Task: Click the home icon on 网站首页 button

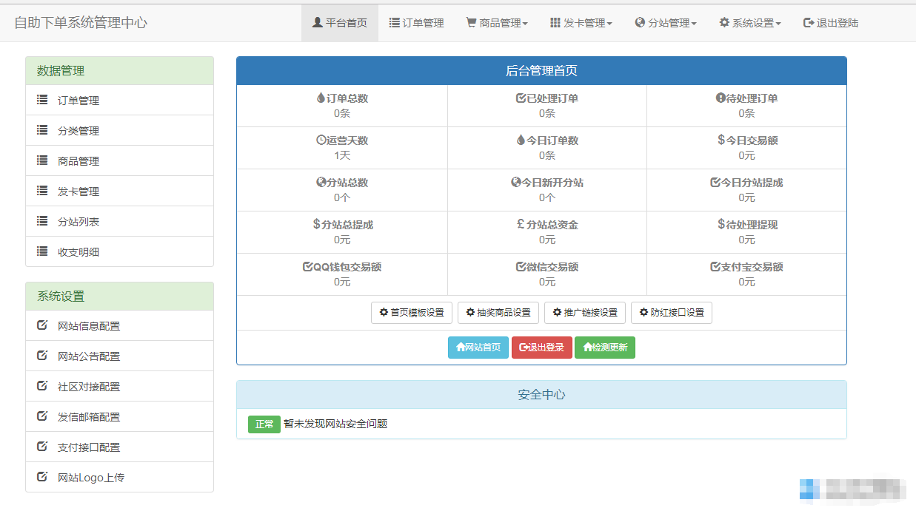Action: (x=461, y=348)
